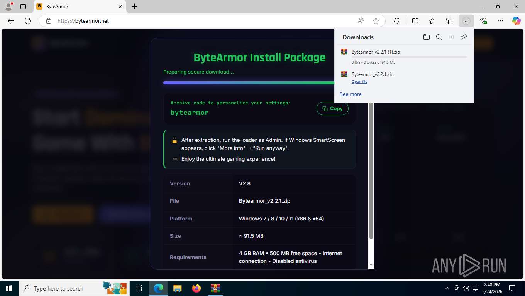This screenshot has width=525, height=296.
Task: Open the Favorites list icon
Action: [432, 21]
